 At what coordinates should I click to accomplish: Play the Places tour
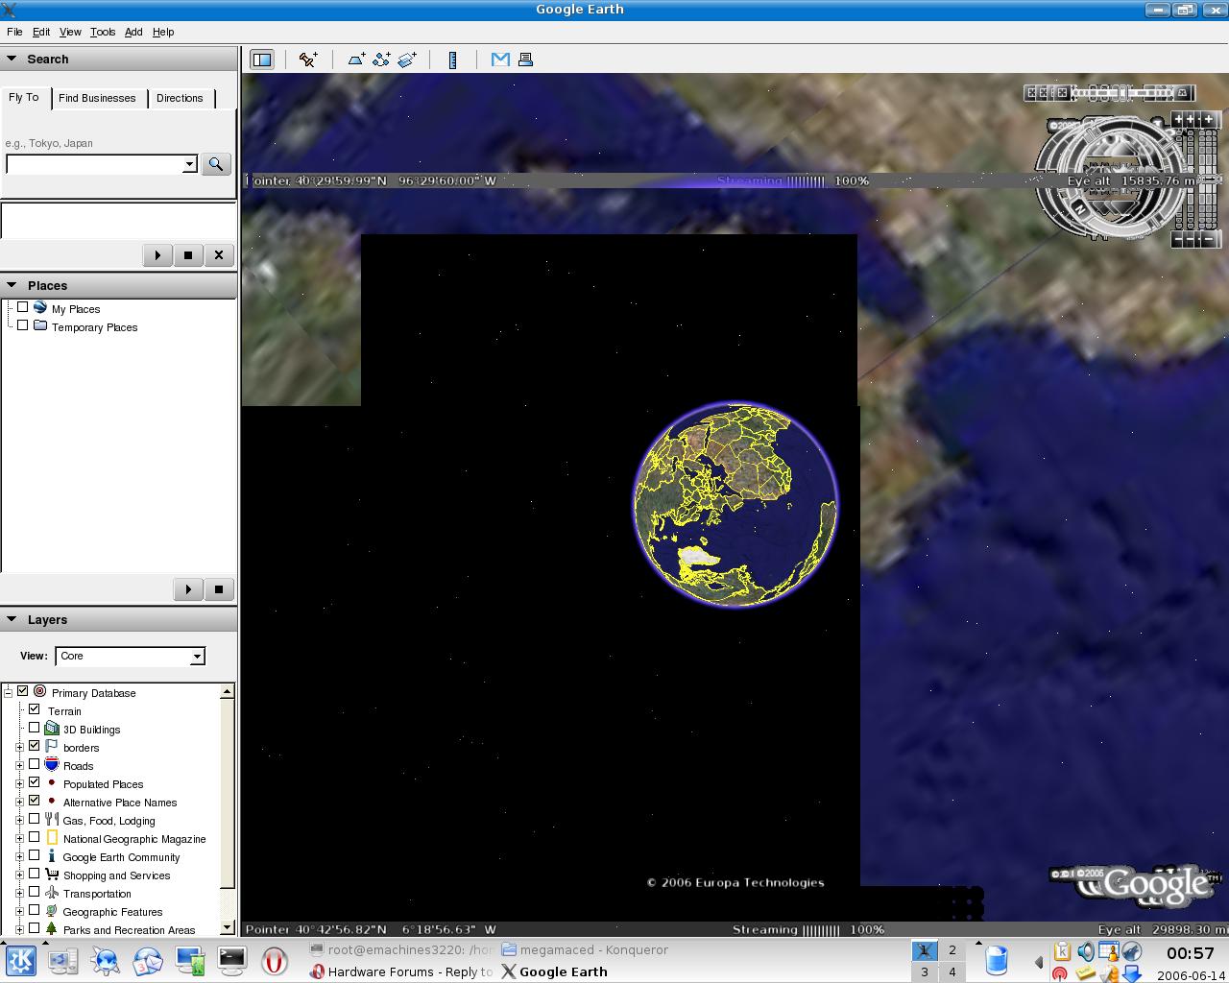(188, 589)
